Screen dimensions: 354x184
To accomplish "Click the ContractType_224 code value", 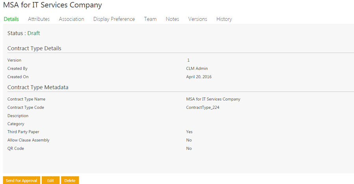I will coord(203,107).
